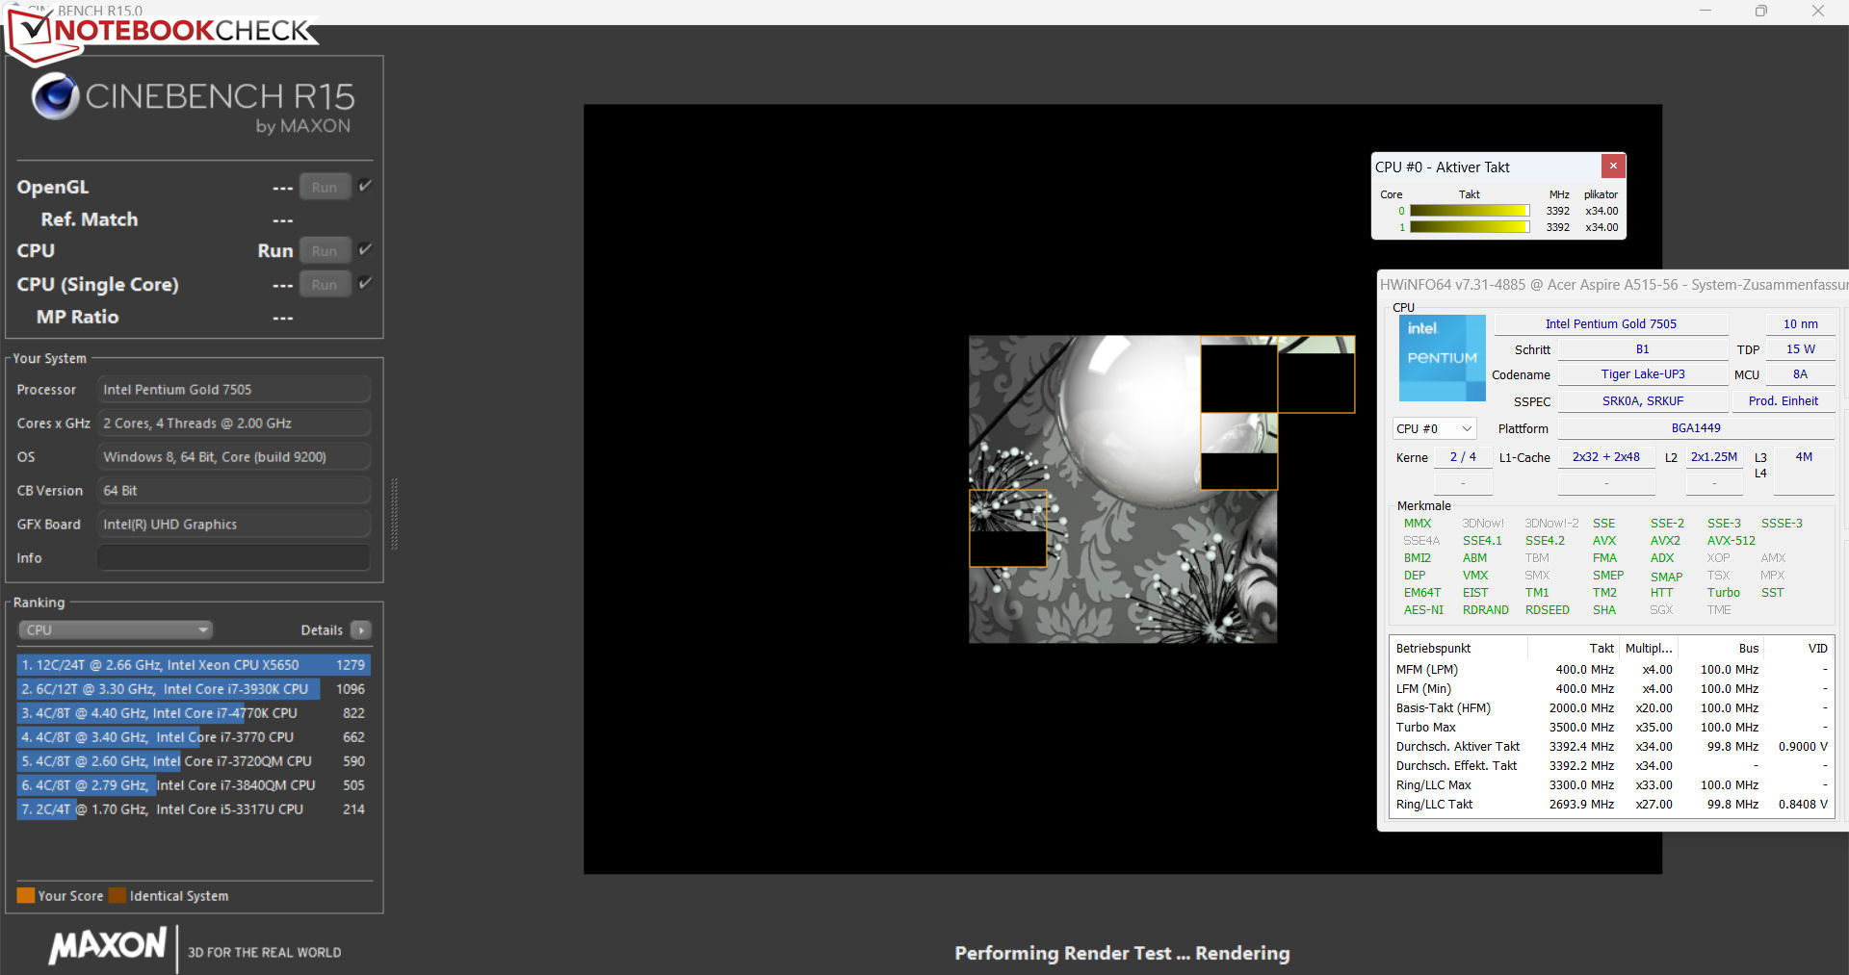Screen dimensions: 1849x975
Task: Click the BGA1449 platform value
Action: (x=1696, y=428)
